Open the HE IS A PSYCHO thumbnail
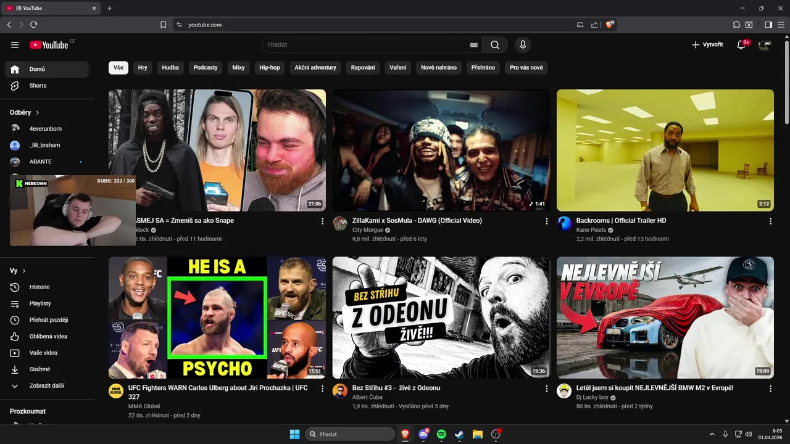 217,318
